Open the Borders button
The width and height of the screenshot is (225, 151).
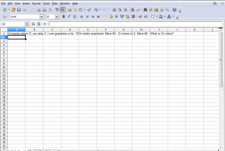pyautogui.click(x=153, y=17)
